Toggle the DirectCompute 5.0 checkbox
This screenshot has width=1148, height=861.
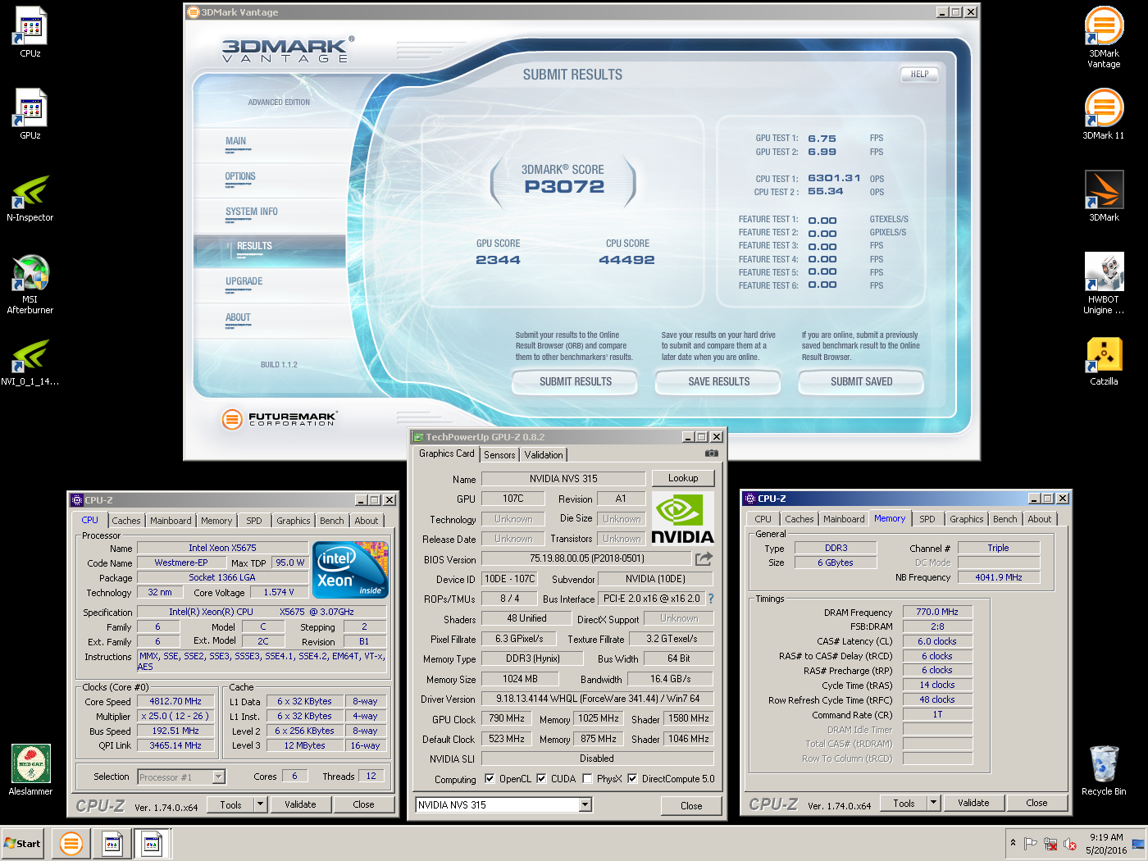pyautogui.click(x=632, y=779)
